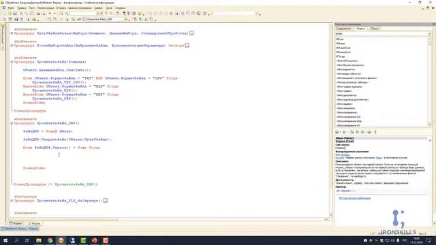
Task: Open the Администрирование menu
Action: point(80,8)
